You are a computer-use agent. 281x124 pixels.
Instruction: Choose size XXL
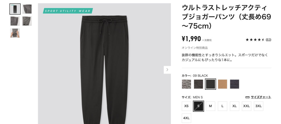point(246,106)
